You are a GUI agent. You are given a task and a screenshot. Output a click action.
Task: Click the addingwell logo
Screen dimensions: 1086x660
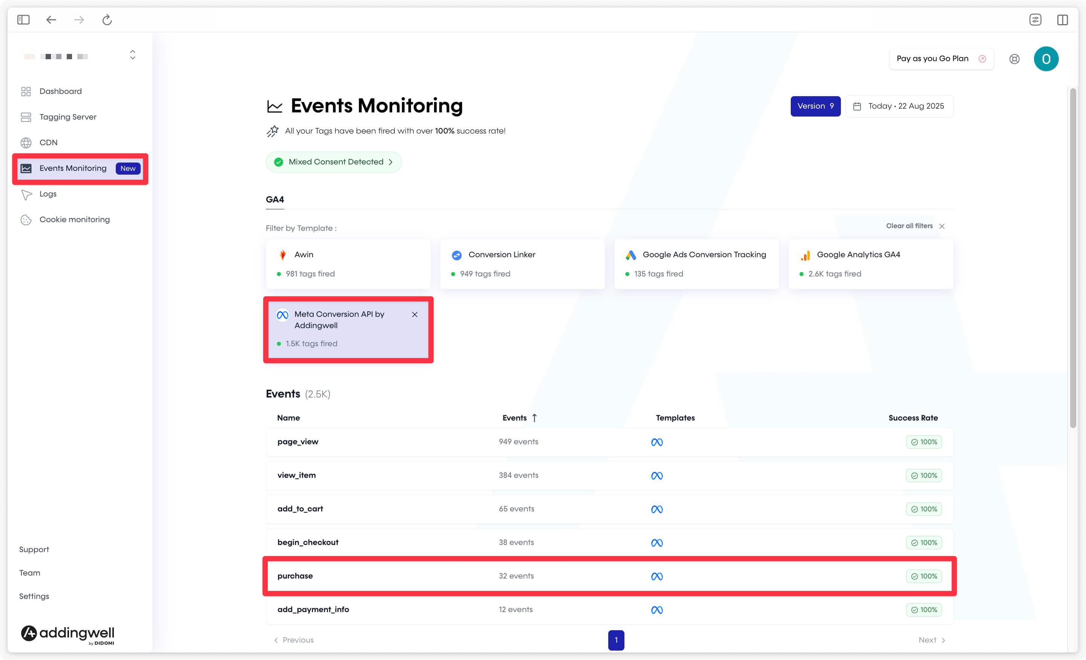(67, 634)
